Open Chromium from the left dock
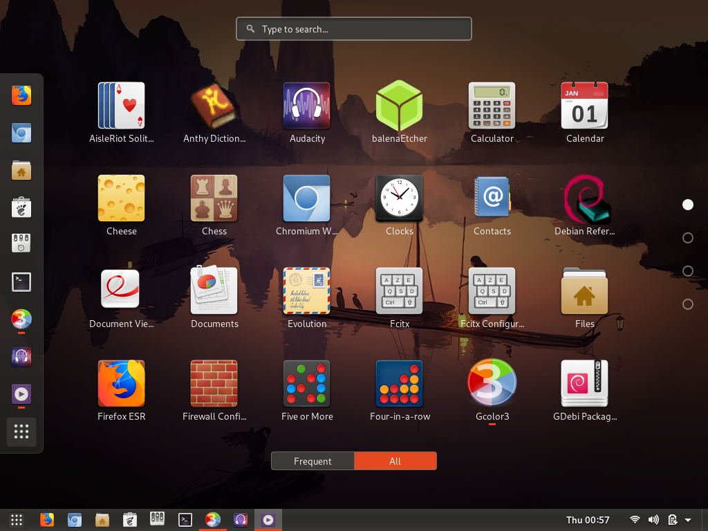The width and height of the screenshot is (708, 531). click(21, 133)
